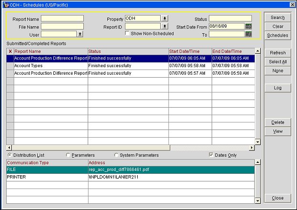Screen dimensions: 297x210
Task: Select the Parameters radio button
Action: coord(68,155)
